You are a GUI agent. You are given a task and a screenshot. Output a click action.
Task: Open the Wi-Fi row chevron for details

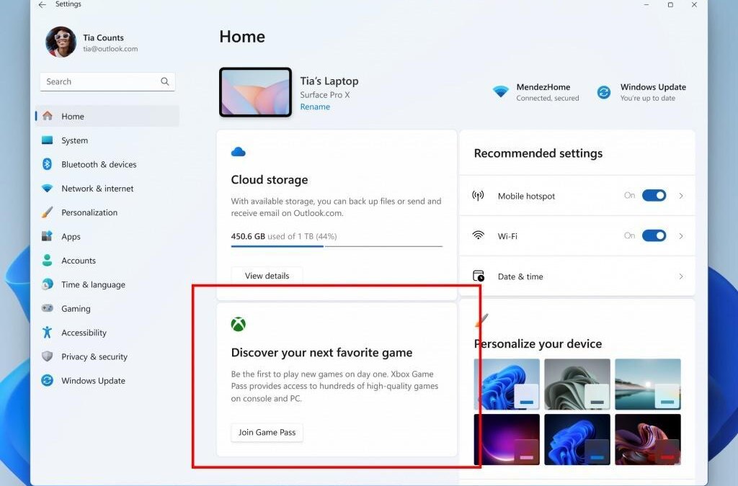tap(681, 235)
